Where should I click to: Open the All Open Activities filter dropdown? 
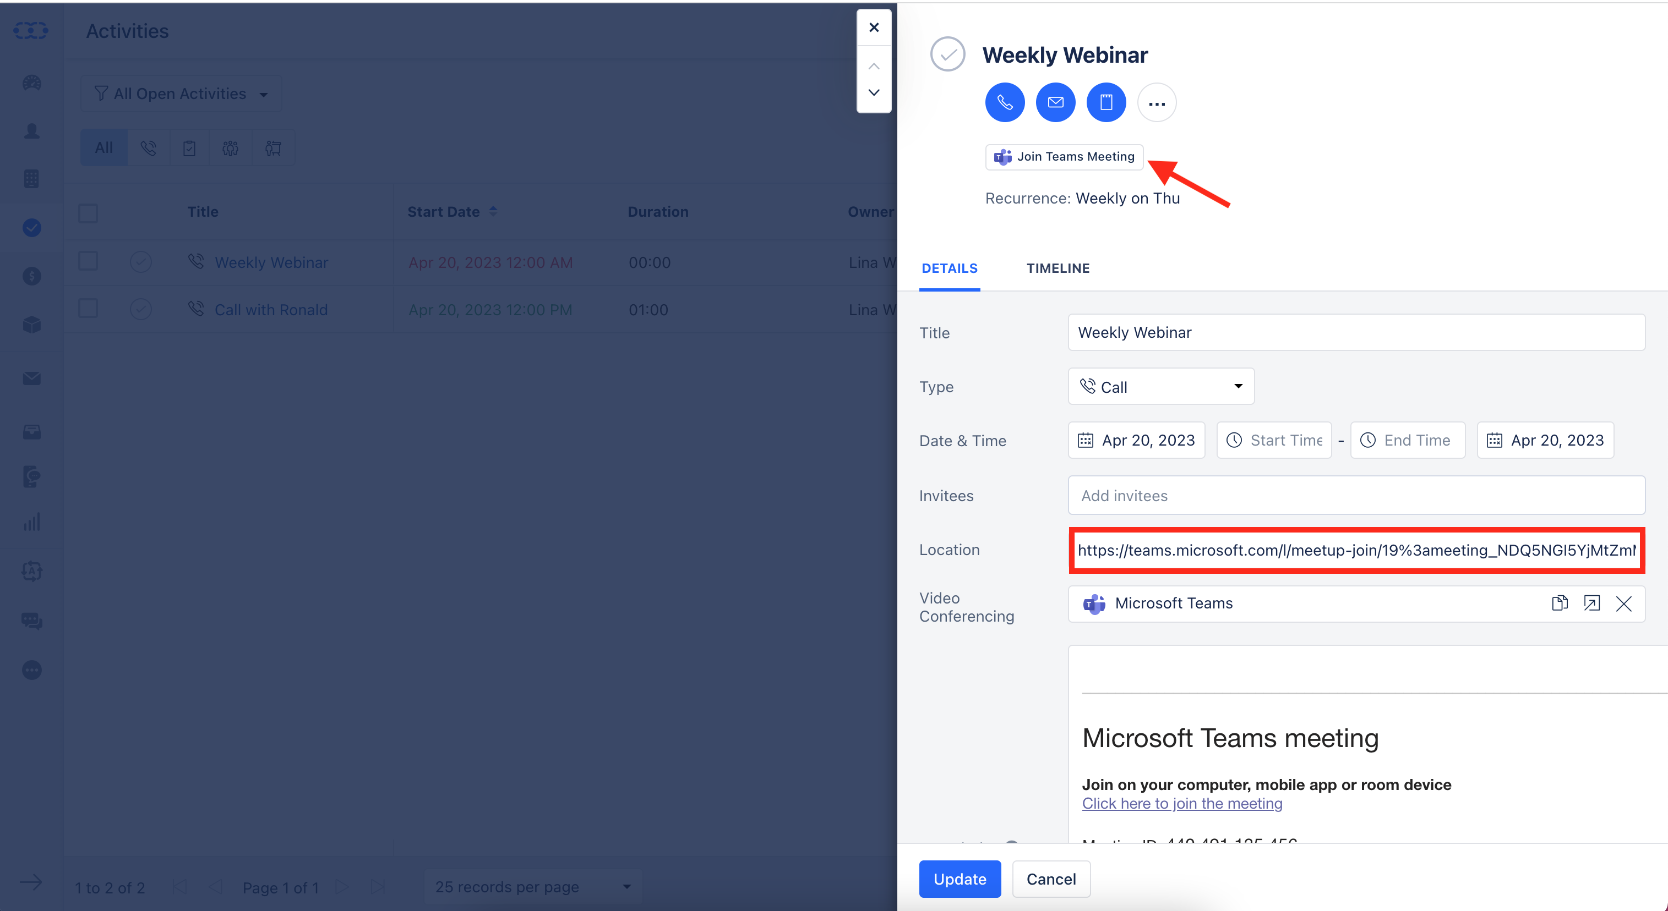coord(181,94)
